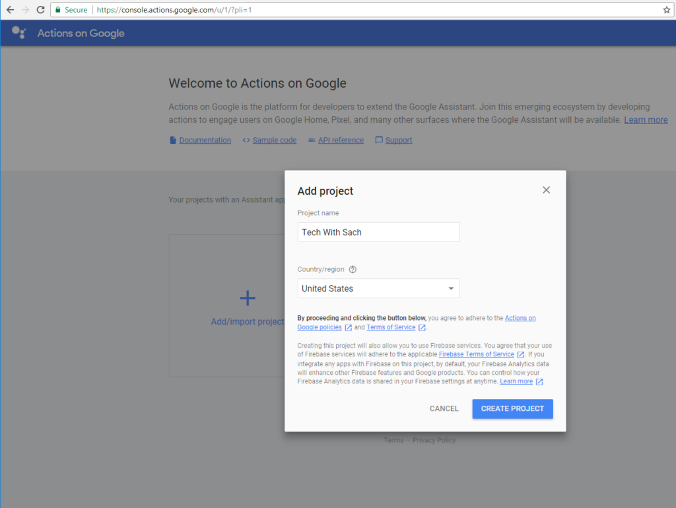Screen dimensions: 676x508
Task: Click the external-link icon next to Terms of Service
Action: click(x=422, y=327)
